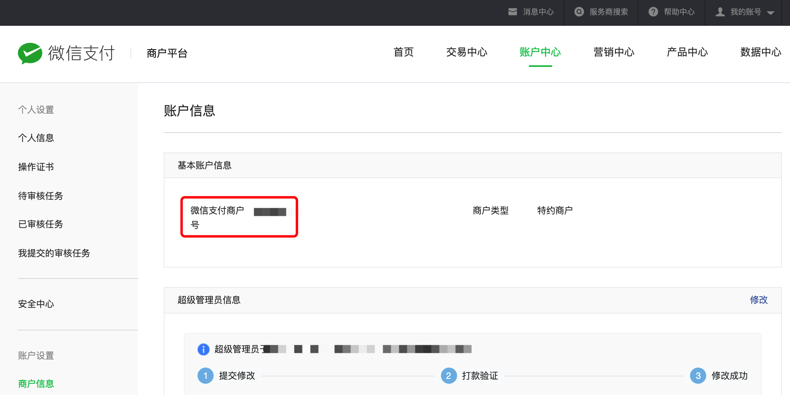Open the 产品中心 tab
The image size is (790, 395).
(x=687, y=52)
